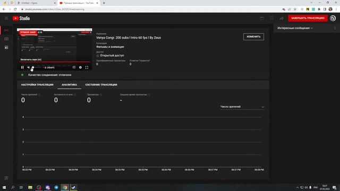Expand the Chrome tab search chevron
Screen dimensions: 340x191
click(x=311, y=3)
